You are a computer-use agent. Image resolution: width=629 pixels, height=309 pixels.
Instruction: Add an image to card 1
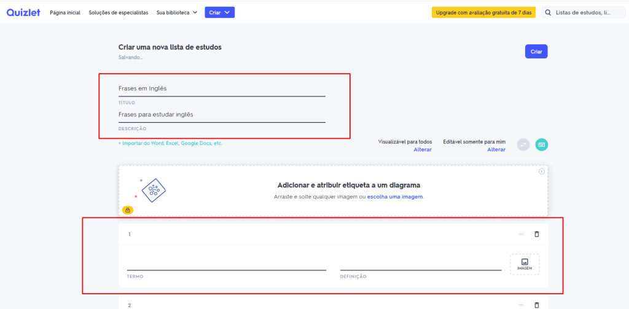coord(525,264)
